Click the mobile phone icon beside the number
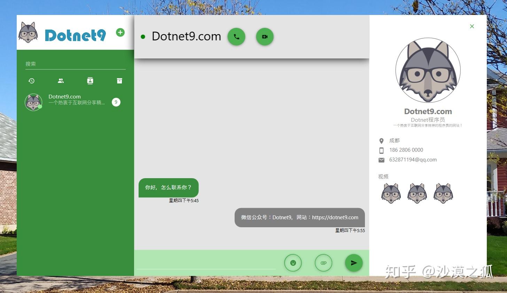Image resolution: width=507 pixels, height=293 pixels. (381, 150)
